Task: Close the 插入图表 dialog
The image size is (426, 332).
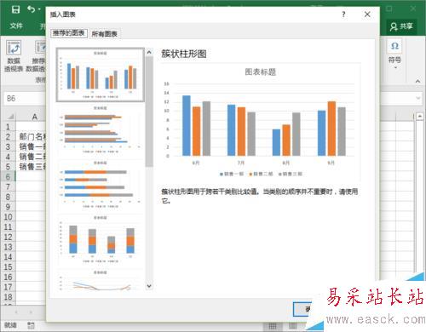Action: 367,14
